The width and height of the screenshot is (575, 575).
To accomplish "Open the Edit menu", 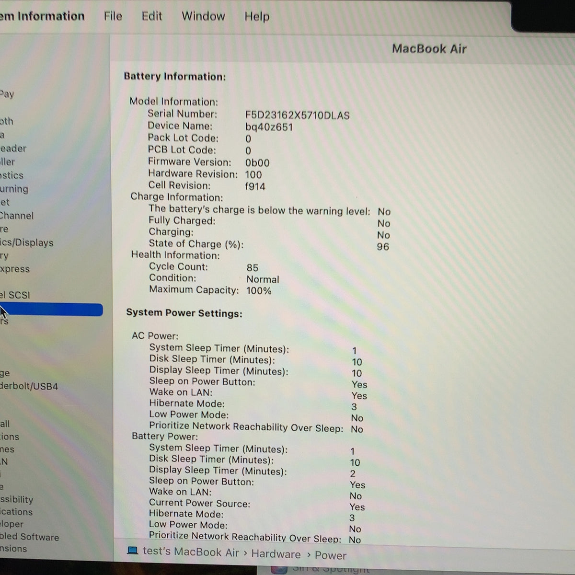I will pyautogui.click(x=152, y=16).
